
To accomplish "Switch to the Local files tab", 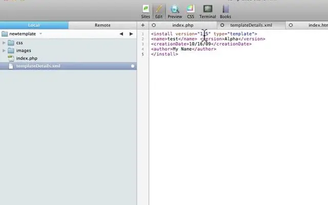I will pyautogui.click(x=34, y=25).
